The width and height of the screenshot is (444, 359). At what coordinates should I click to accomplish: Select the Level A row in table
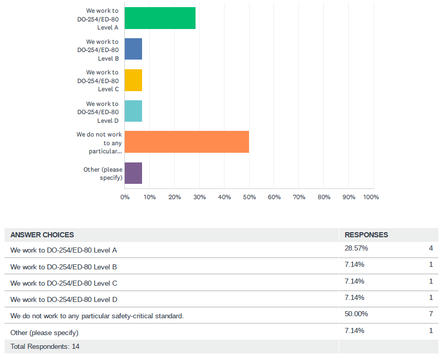tap(64, 251)
